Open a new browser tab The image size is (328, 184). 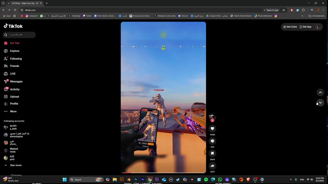(47, 3)
